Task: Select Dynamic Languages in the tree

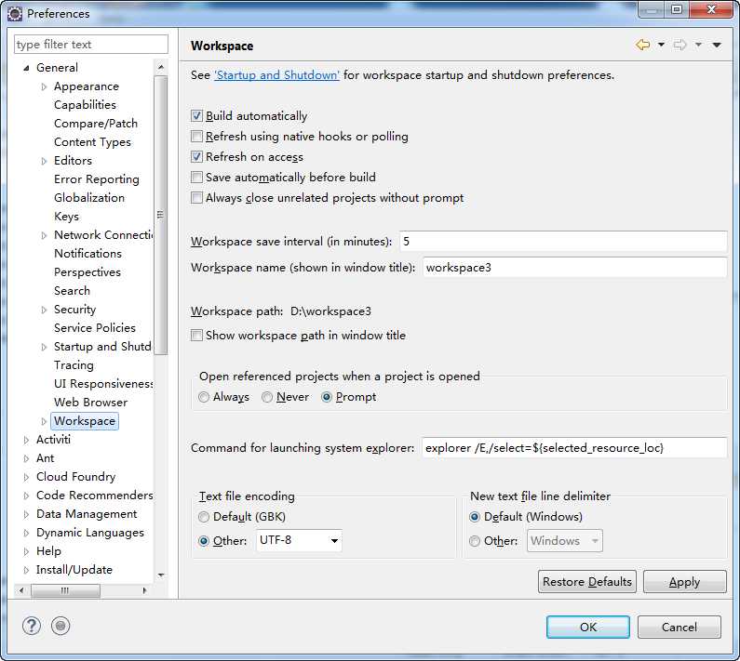Action: click(x=90, y=533)
